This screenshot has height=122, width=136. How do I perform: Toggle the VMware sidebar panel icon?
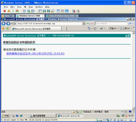(x=40, y=11)
